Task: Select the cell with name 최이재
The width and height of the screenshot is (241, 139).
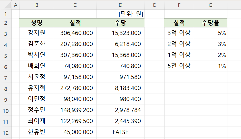Action: (x=37, y=121)
